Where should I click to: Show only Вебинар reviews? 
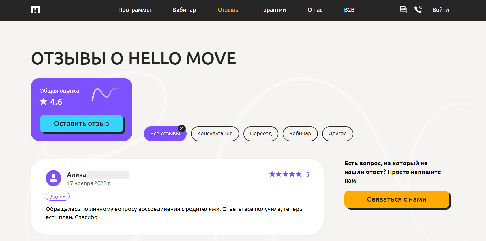[300, 134]
